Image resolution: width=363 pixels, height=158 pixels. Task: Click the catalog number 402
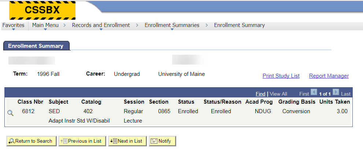pyautogui.click(x=88, y=111)
